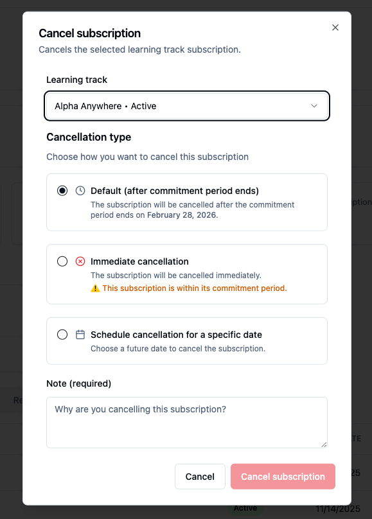Select the Default cancellation radio button

62,190
